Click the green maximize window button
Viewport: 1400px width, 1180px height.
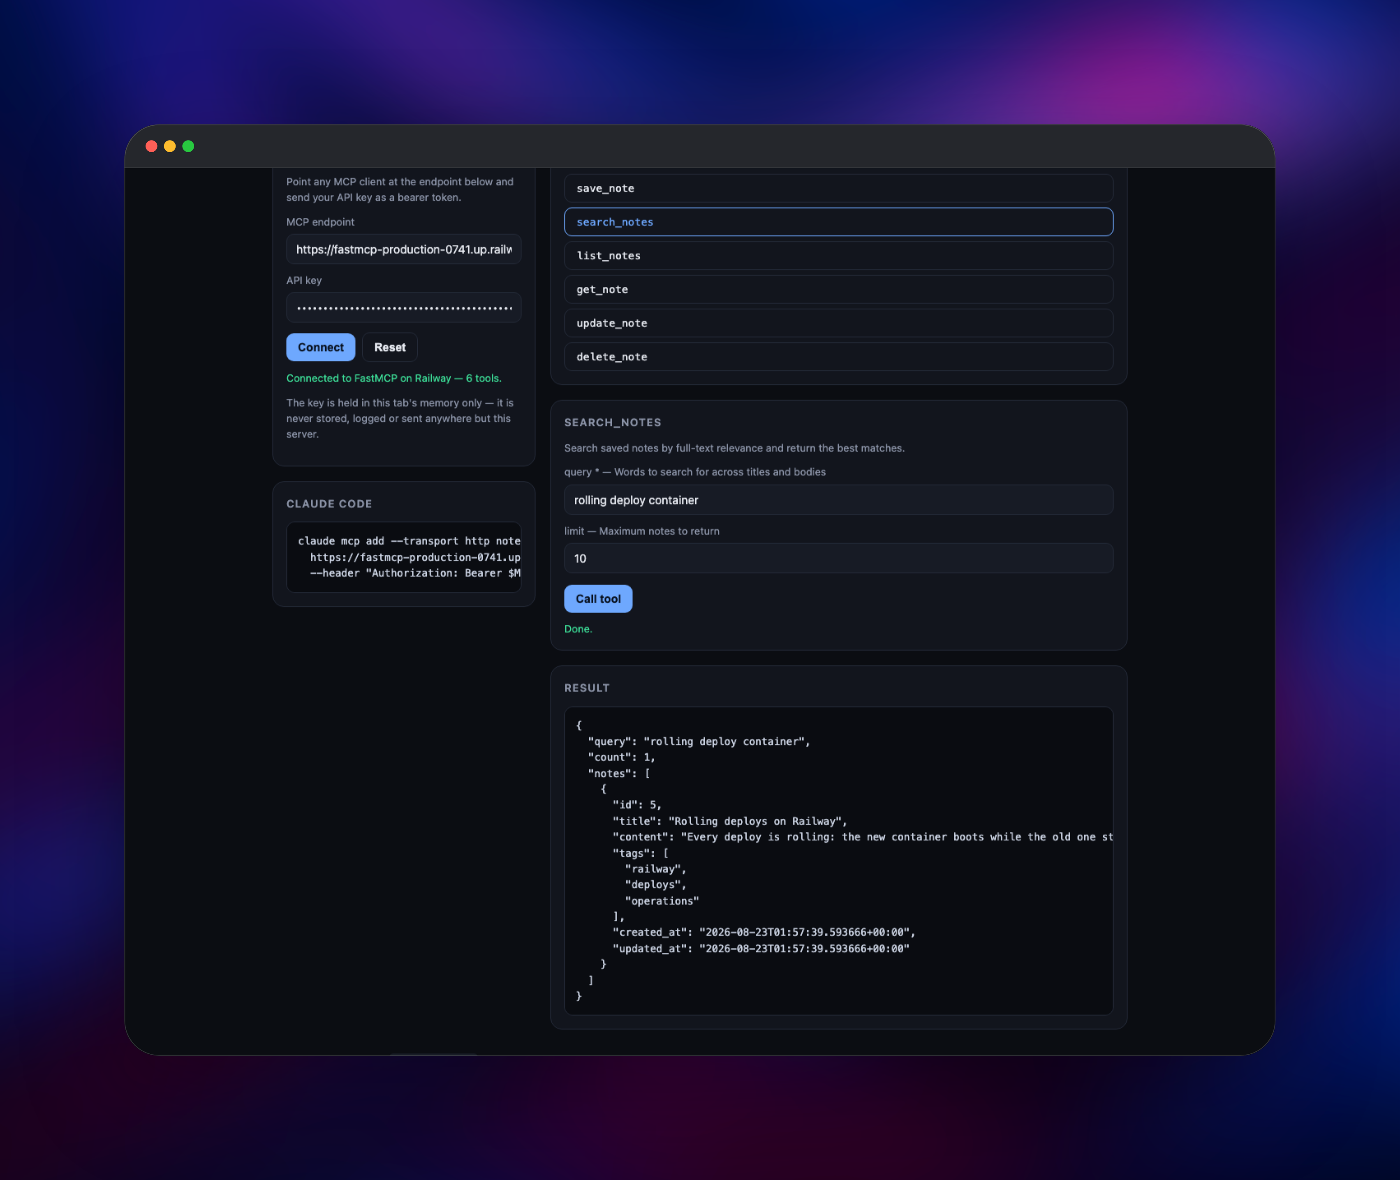pos(188,146)
